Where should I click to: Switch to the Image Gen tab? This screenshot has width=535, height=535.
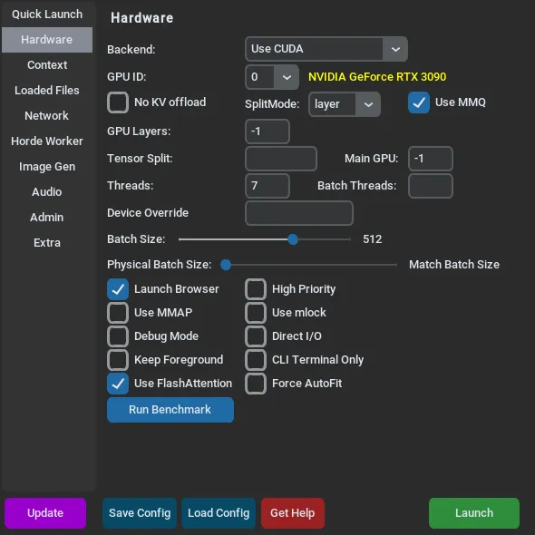pyautogui.click(x=47, y=167)
